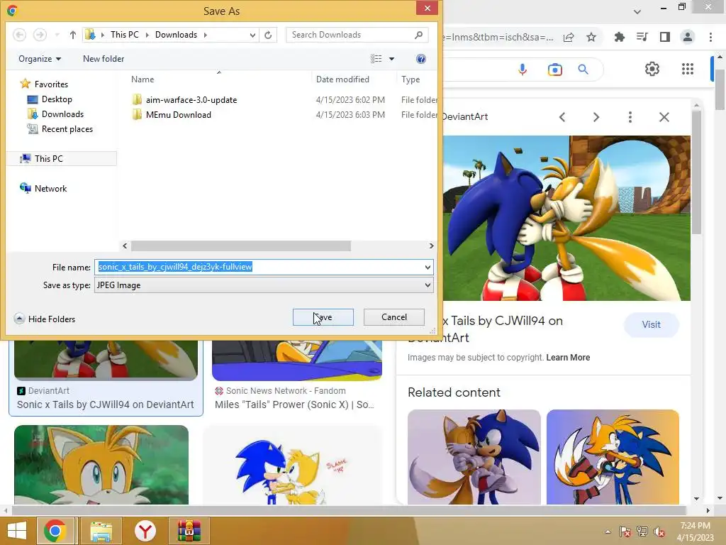Screen dimensions: 726x545
Task: Click the Cancel button
Action: tap(394, 317)
